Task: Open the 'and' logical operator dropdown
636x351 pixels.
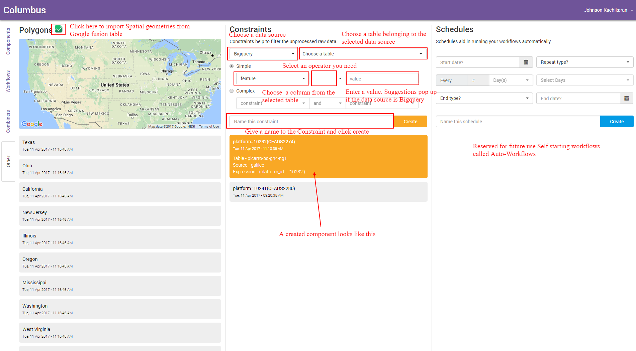Action: pyautogui.click(x=327, y=103)
